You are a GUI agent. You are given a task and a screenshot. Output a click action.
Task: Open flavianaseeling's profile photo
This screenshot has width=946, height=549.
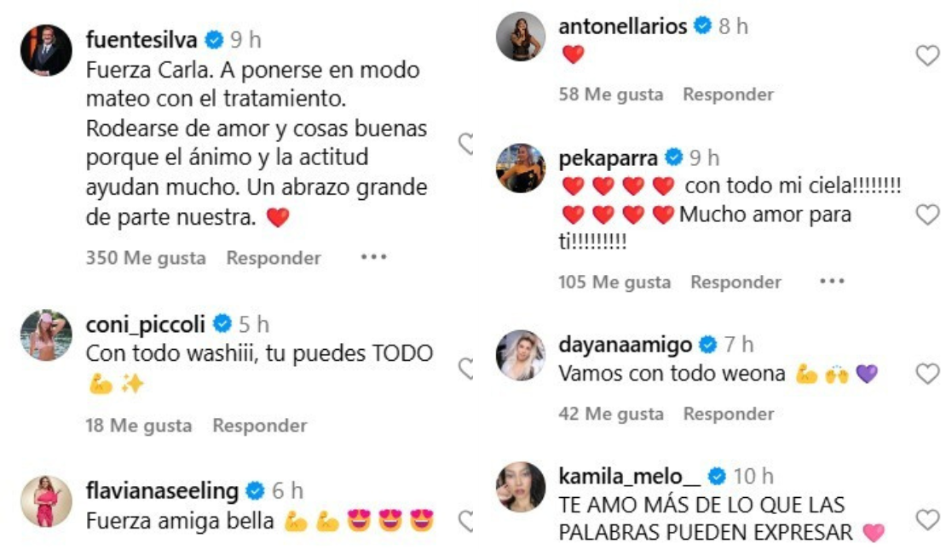click(47, 501)
